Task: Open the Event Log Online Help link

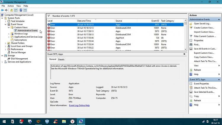Action: [79, 105]
